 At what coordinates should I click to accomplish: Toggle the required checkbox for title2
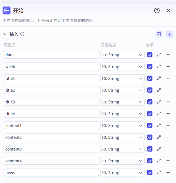pyautogui.click(x=150, y=90)
